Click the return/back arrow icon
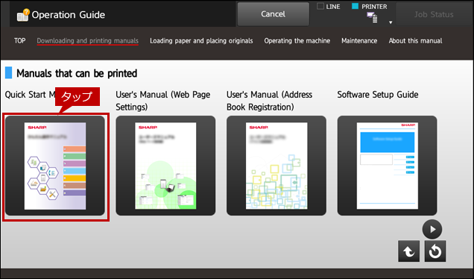Screen dimensions: 474x279 coord(408,251)
